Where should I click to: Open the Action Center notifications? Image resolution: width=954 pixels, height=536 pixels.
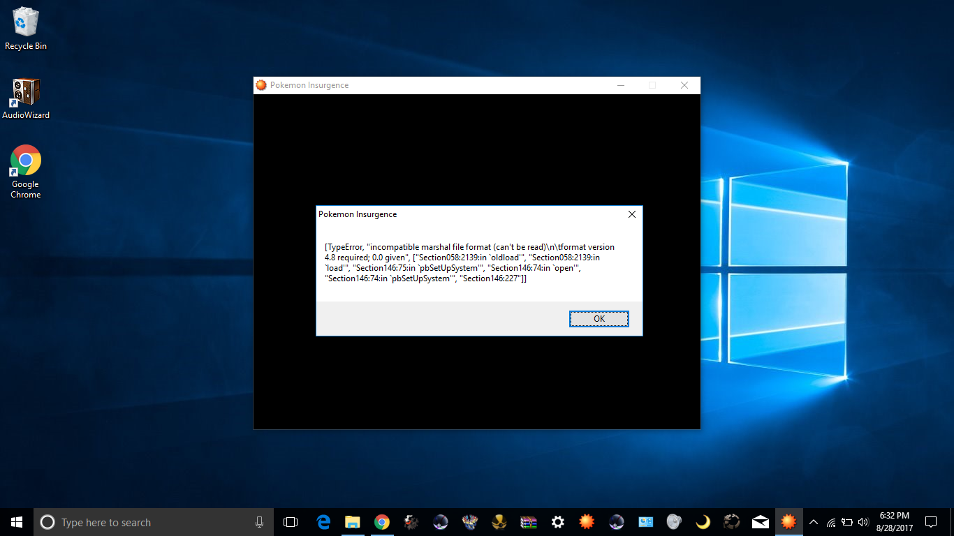click(x=931, y=522)
